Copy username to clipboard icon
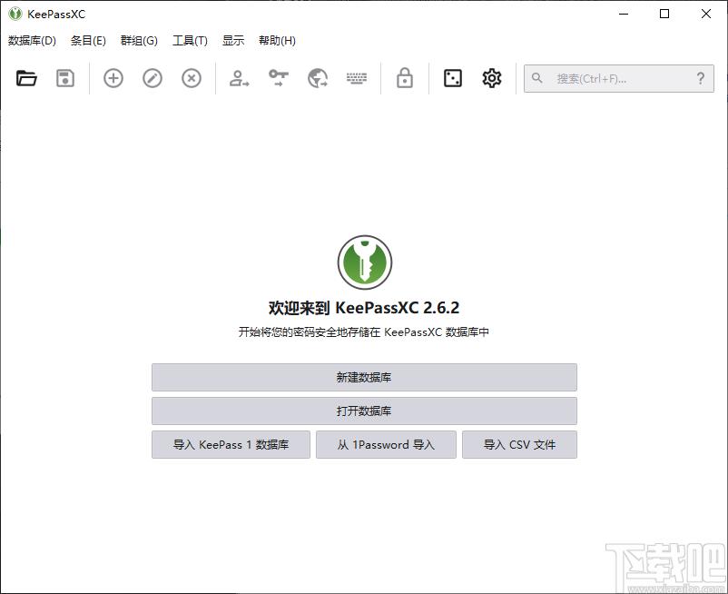The image size is (728, 594). point(239,78)
